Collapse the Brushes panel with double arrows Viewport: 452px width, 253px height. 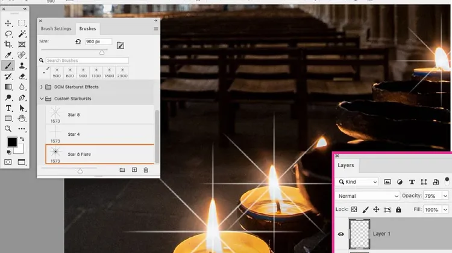(x=155, y=20)
